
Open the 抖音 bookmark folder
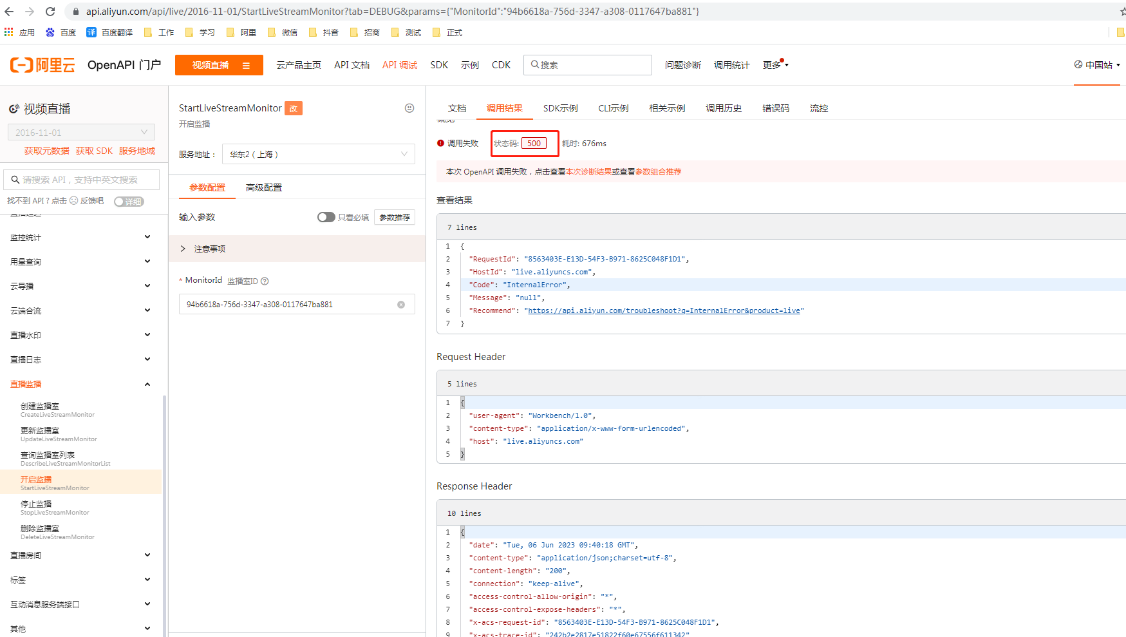[323, 32]
